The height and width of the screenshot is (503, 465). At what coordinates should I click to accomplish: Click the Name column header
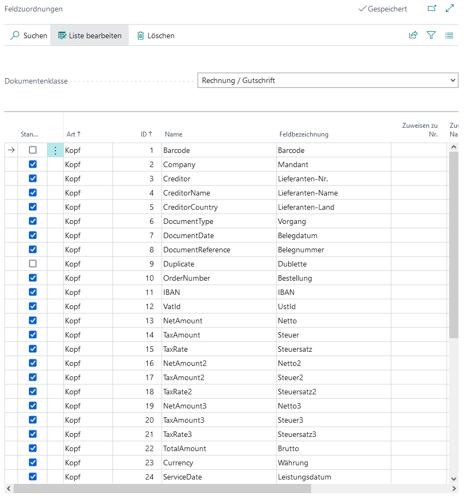(174, 134)
